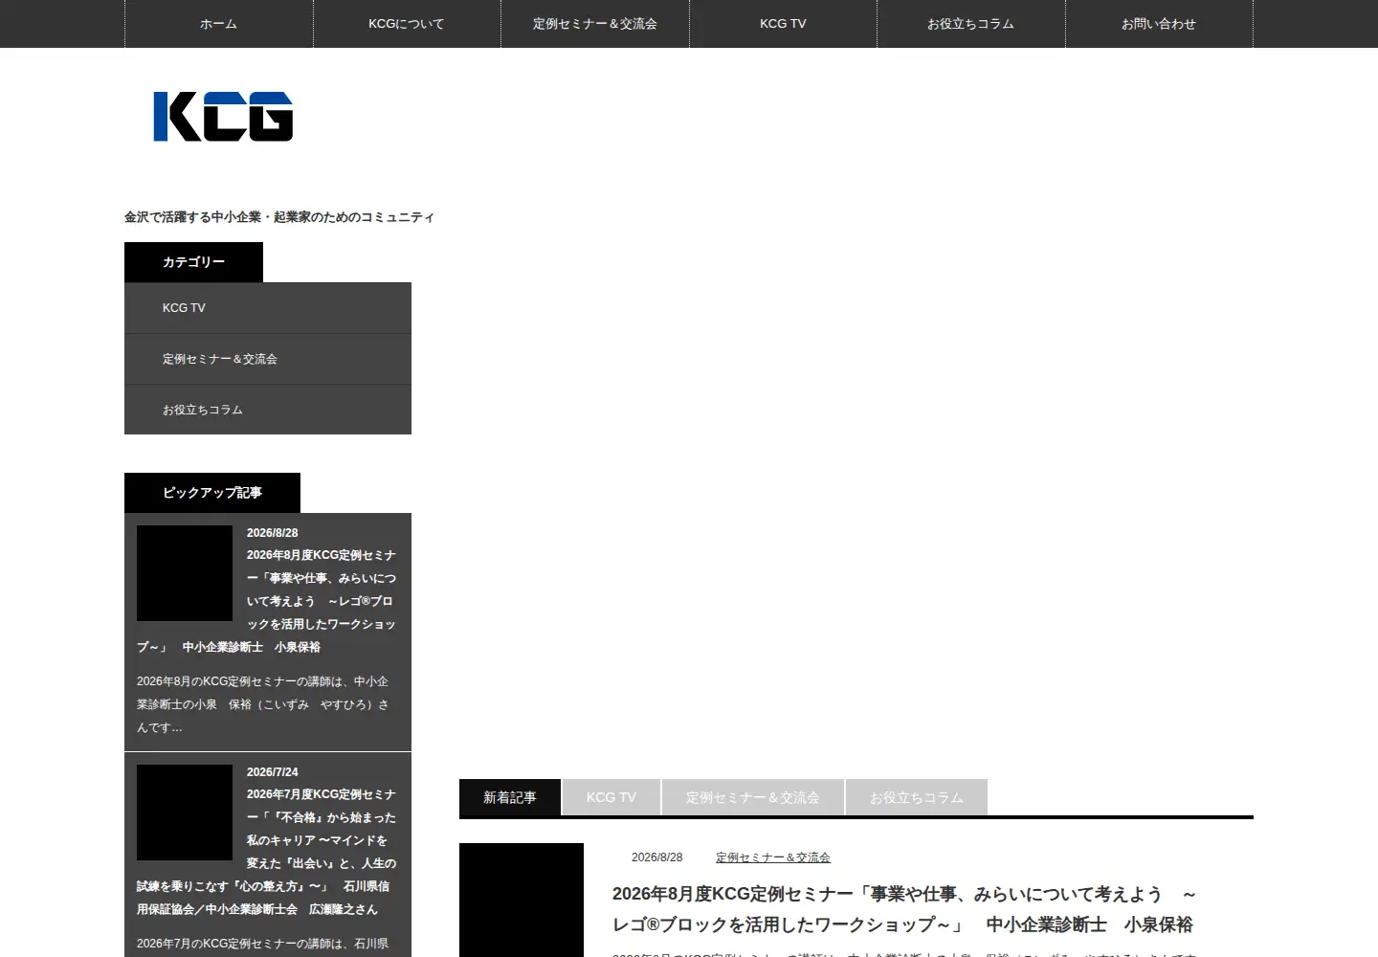
Task: Open the main list article thumbnail
Action: coord(522,900)
